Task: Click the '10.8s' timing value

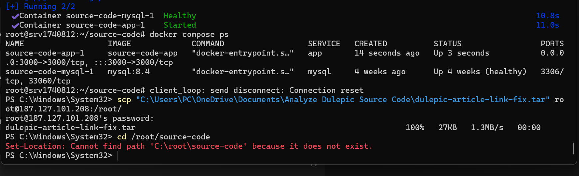Action: (x=547, y=16)
